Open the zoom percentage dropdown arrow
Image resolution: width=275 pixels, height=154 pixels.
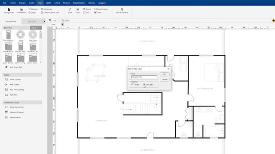[x=59, y=21]
